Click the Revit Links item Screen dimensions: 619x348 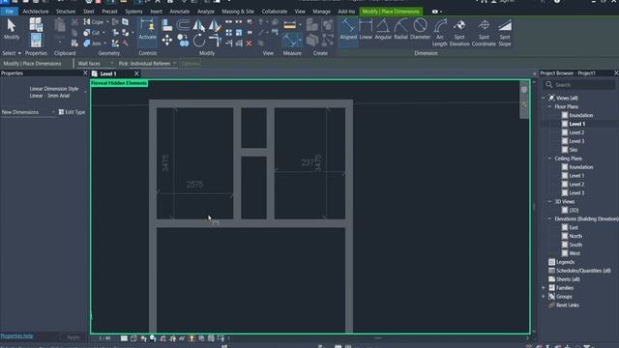coord(568,305)
